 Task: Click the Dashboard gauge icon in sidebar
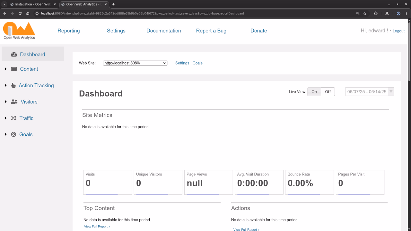point(14,55)
